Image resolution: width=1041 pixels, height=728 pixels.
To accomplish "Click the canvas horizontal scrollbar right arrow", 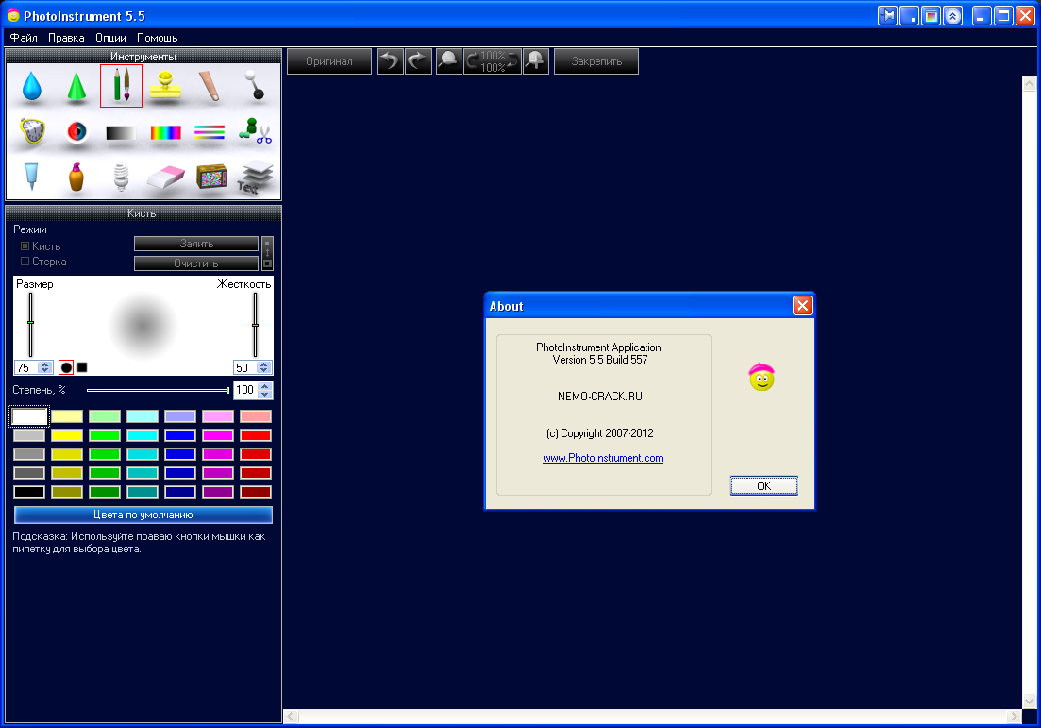I will [x=1014, y=717].
